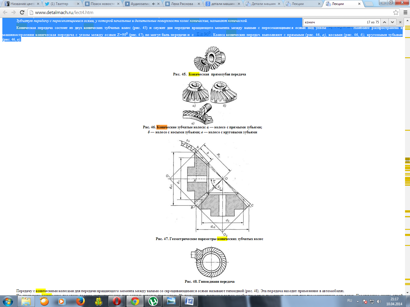Close the 'Лена Ряснова' tab
410x307 pixels.
point(199,4)
